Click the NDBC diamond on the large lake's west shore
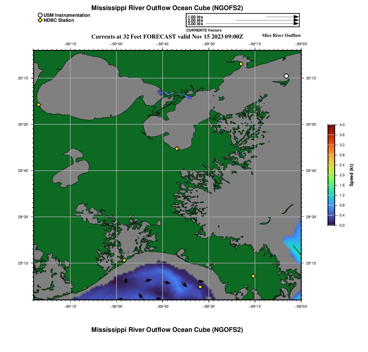Screen dimensions: 368x352 point(38,105)
